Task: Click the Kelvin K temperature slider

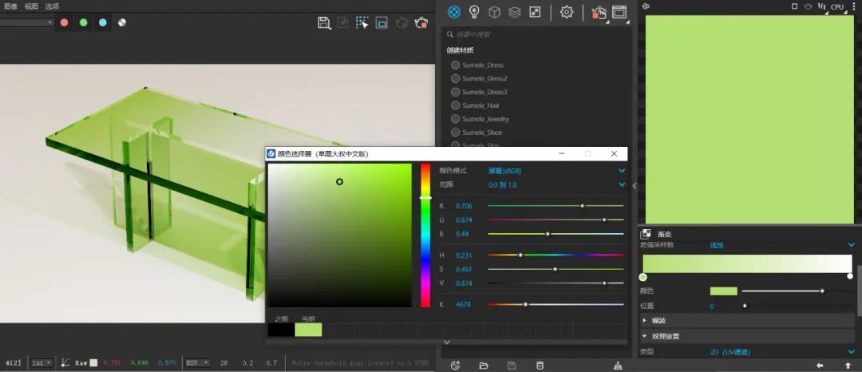Action: point(556,304)
